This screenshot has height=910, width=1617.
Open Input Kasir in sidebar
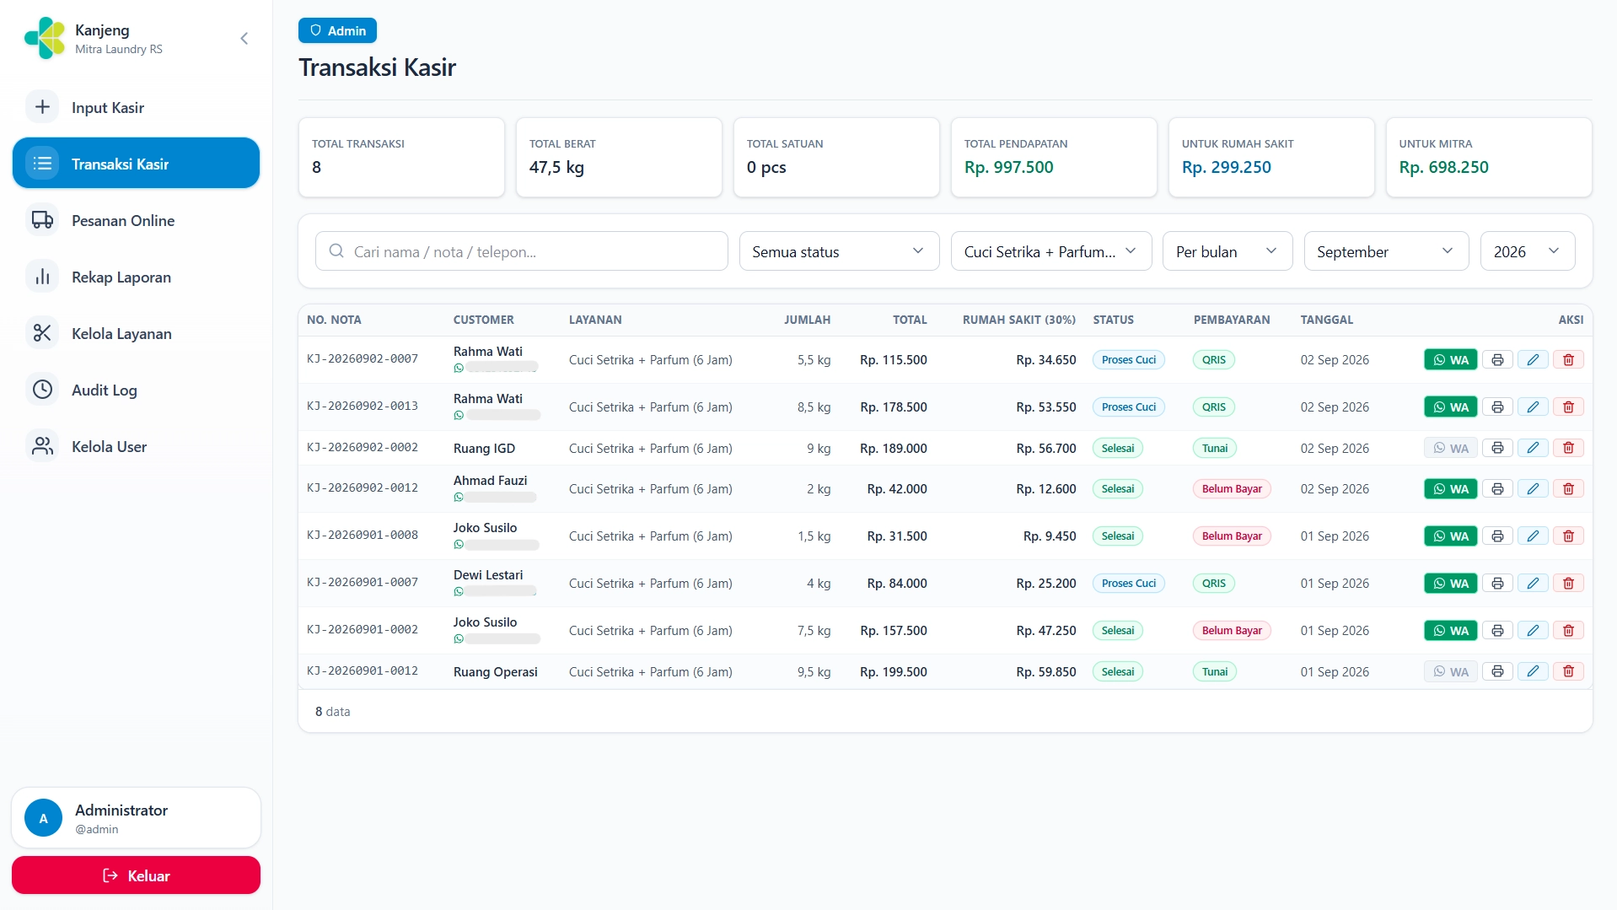136,107
